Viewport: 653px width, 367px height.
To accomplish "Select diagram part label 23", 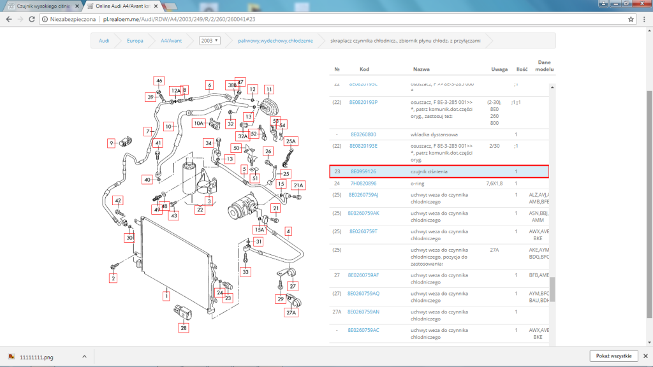I will pyautogui.click(x=228, y=298).
